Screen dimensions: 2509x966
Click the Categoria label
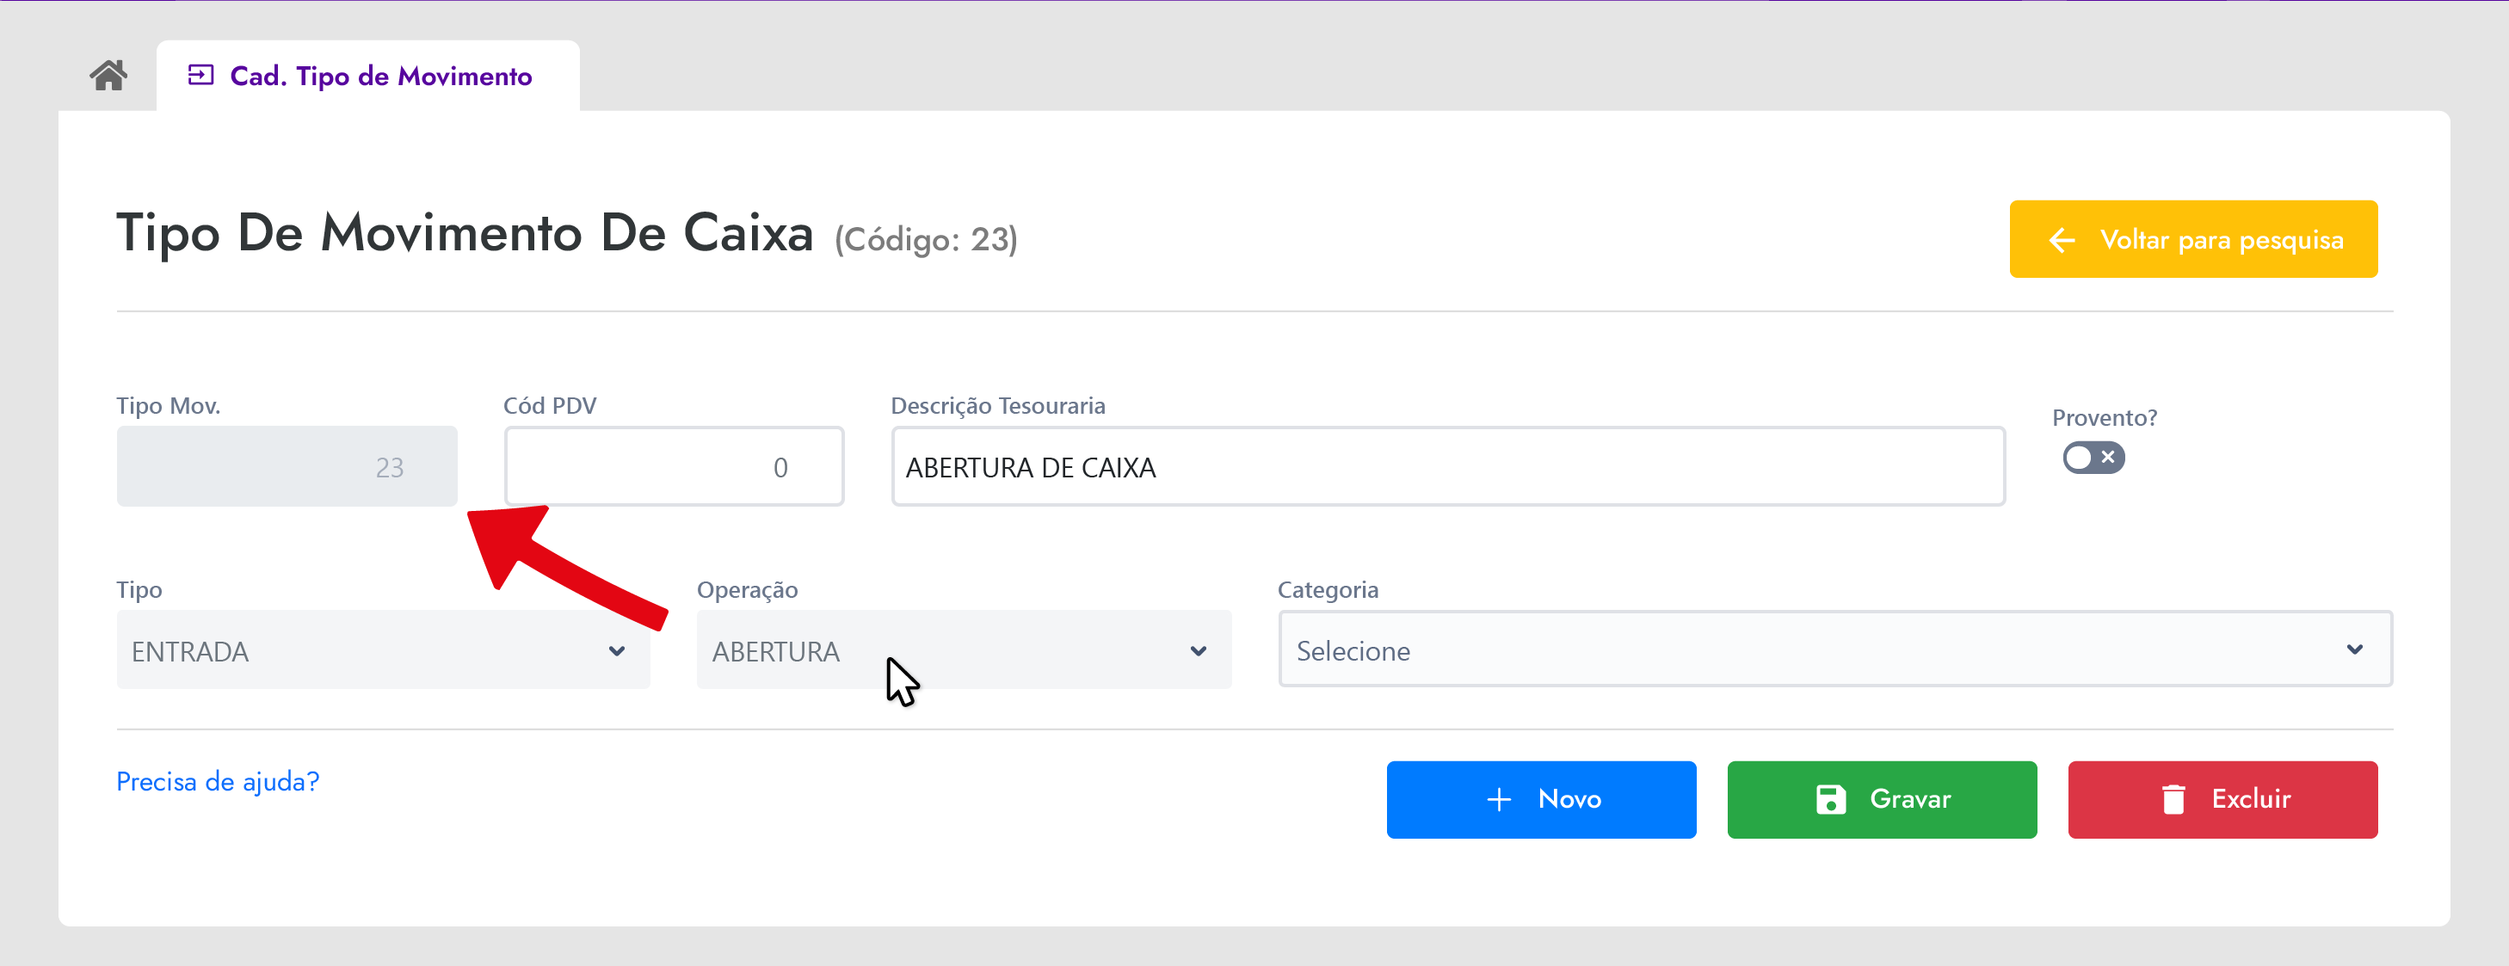pyautogui.click(x=1328, y=589)
